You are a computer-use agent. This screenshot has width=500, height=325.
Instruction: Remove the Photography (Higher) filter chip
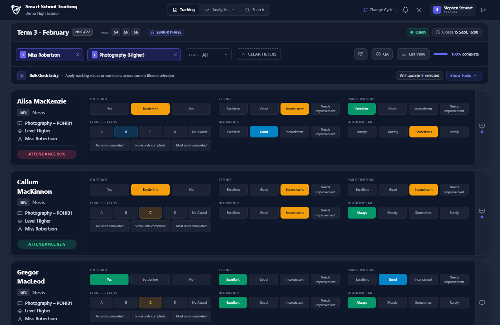pyautogui.click(x=175, y=55)
